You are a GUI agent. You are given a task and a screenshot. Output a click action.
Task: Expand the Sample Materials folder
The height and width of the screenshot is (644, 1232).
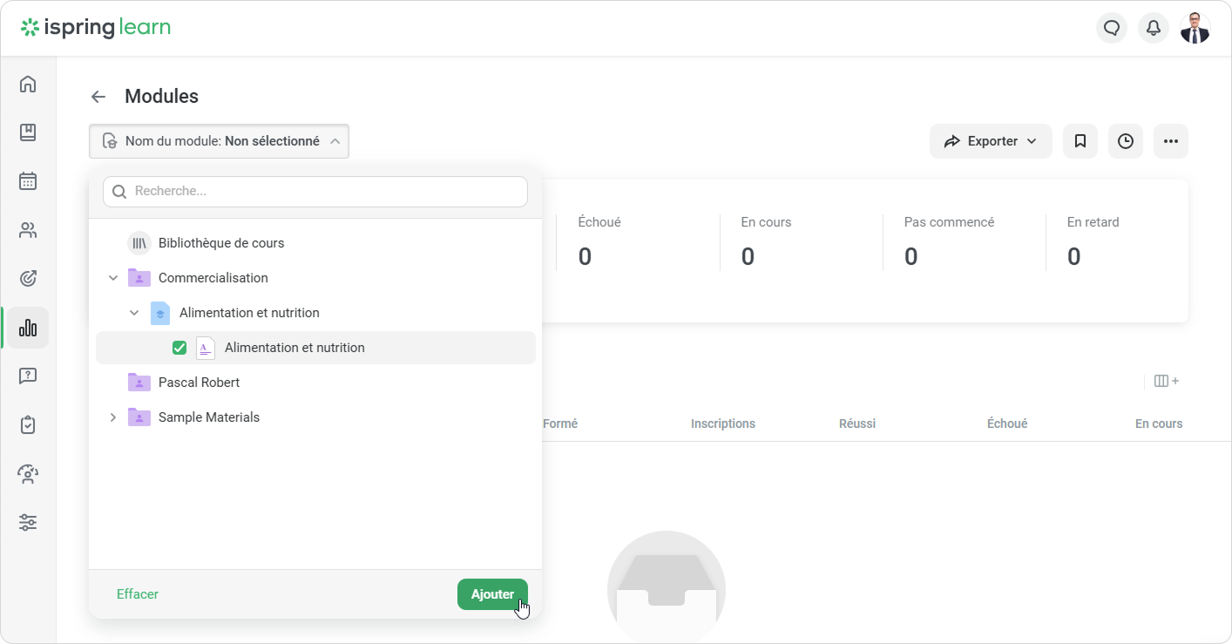point(113,417)
